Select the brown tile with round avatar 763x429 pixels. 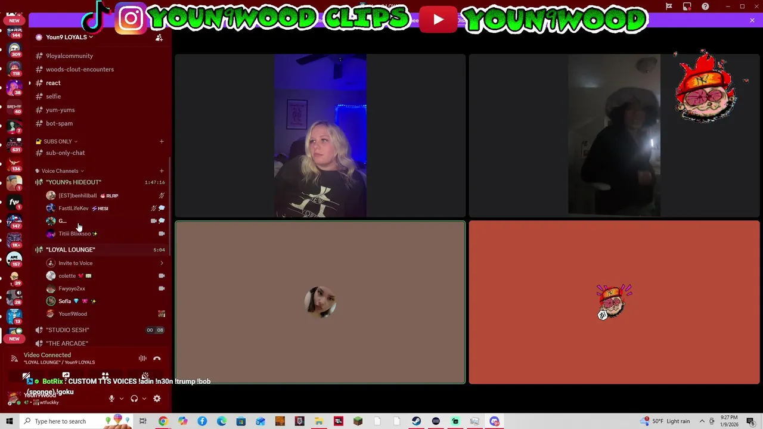[320, 303]
